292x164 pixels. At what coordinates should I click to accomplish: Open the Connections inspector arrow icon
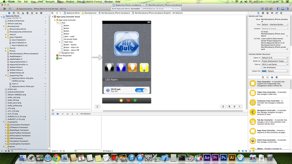(281, 13)
